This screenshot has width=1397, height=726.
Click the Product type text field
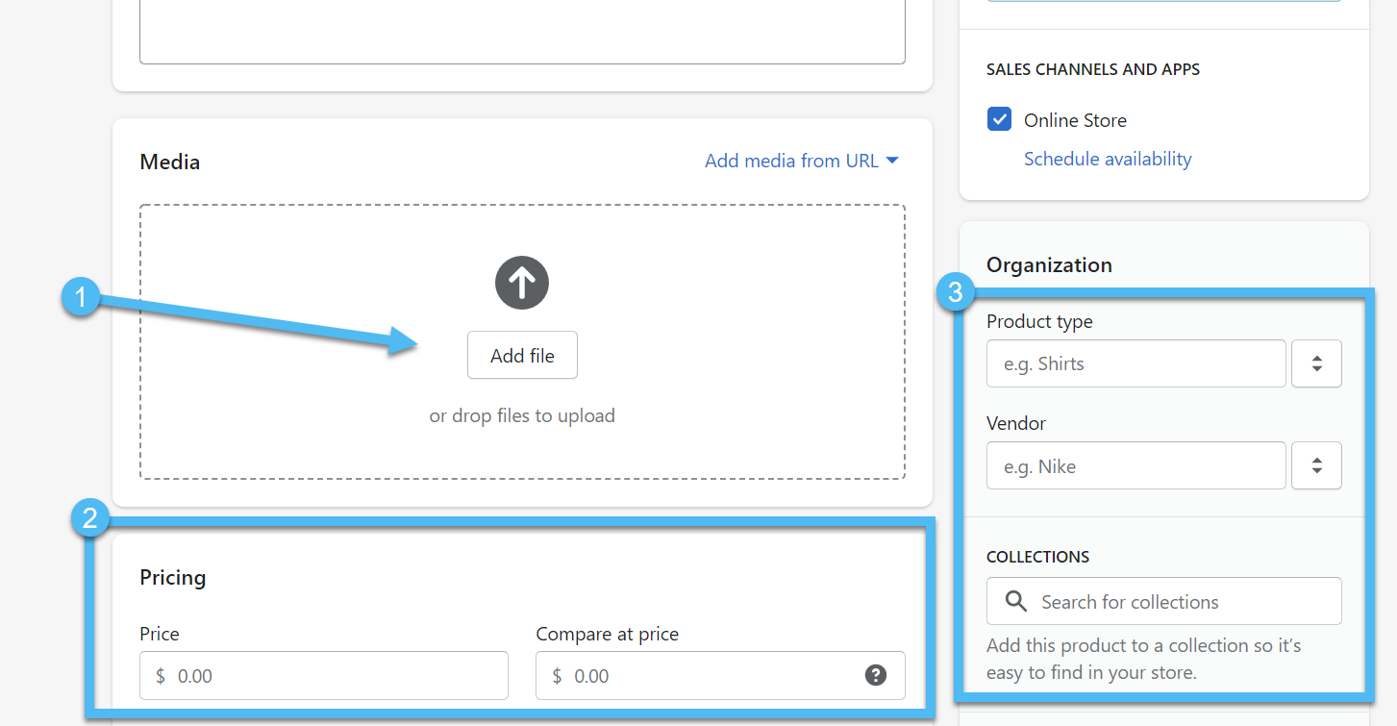click(x=1135, y=363)
